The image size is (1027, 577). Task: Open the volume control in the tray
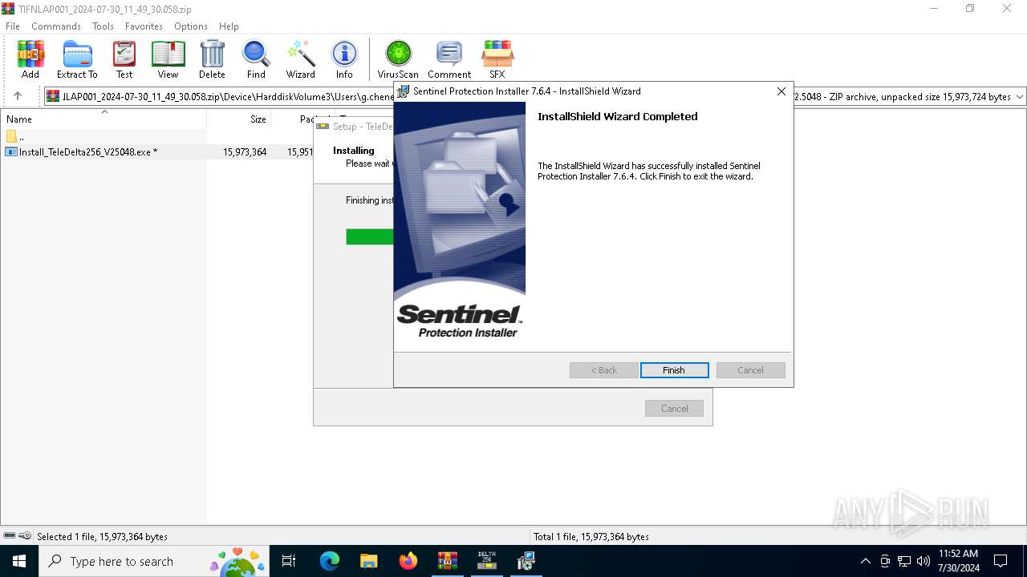(x=923, y=561)
